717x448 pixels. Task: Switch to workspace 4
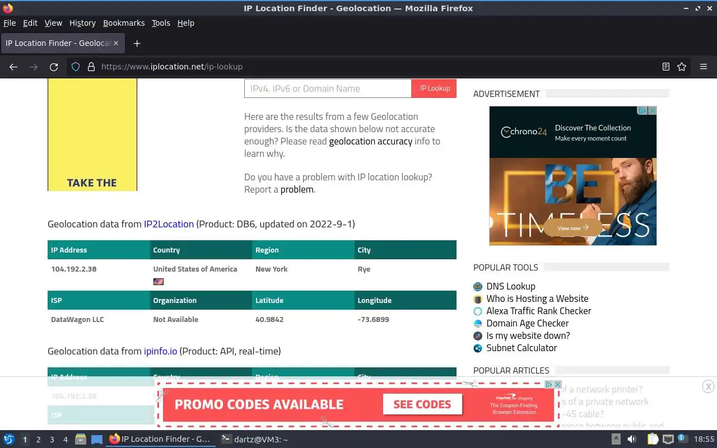pyautogui.click(x=65, y=440)
